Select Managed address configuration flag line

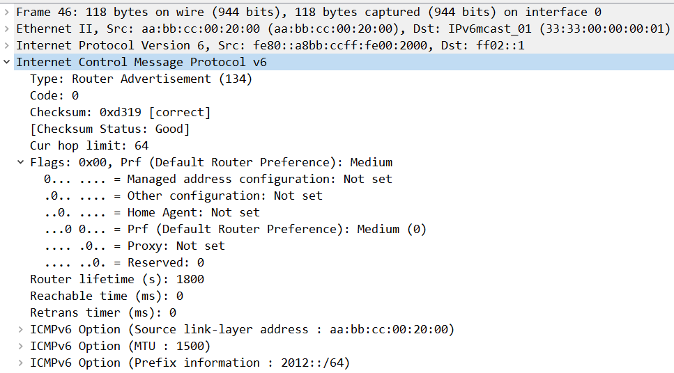pyautogui.click(x=217, y=179)
